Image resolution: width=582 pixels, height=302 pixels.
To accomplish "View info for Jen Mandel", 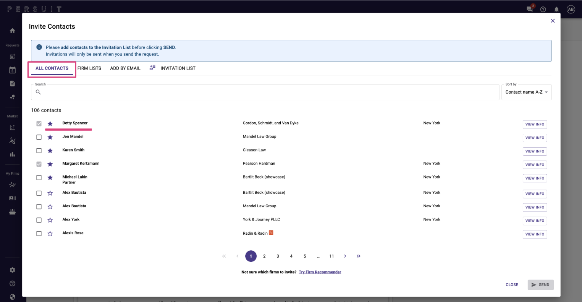I will pyautogui.click(x=535, y=138).
